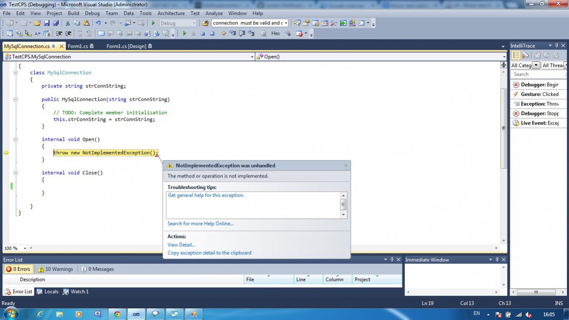Toggle 0 Messages filter

click(97, 269)
